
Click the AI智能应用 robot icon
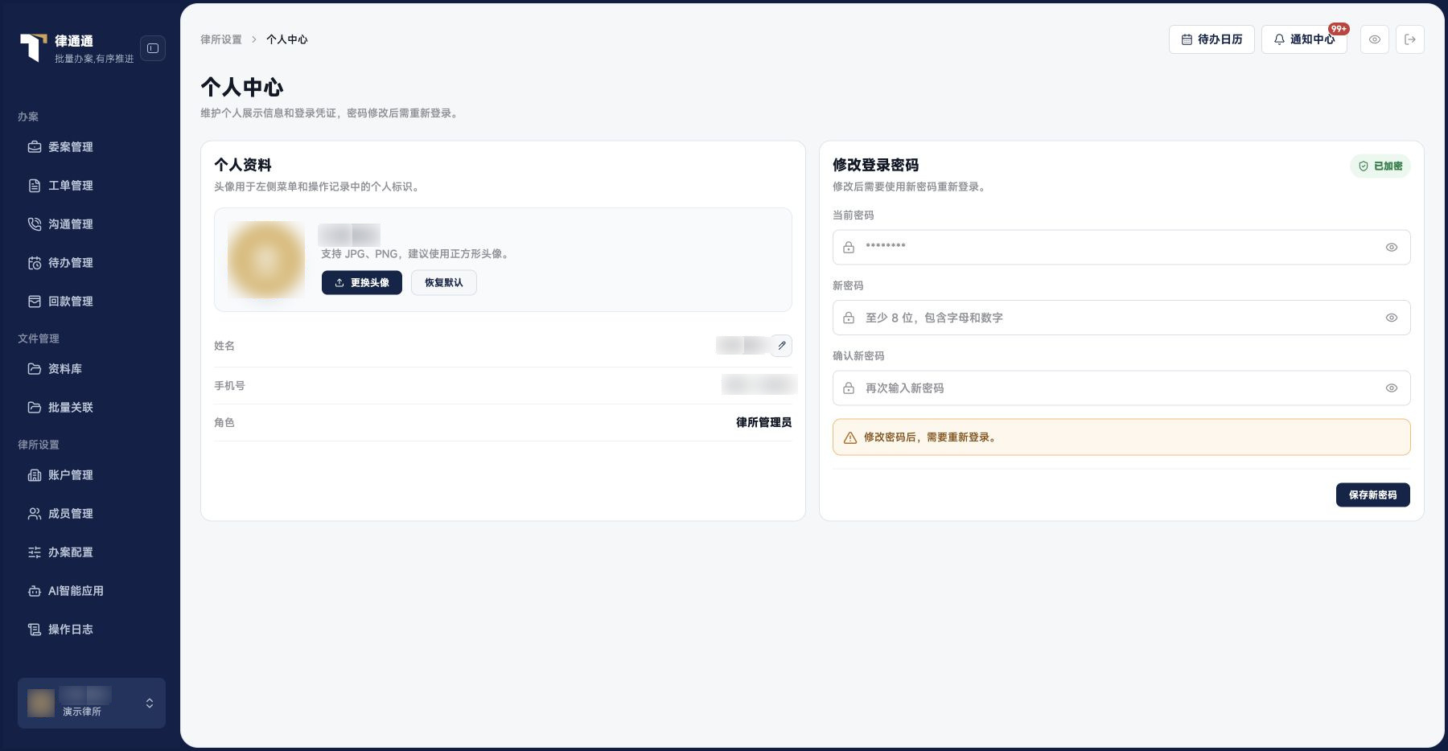[x=35, y=591]
